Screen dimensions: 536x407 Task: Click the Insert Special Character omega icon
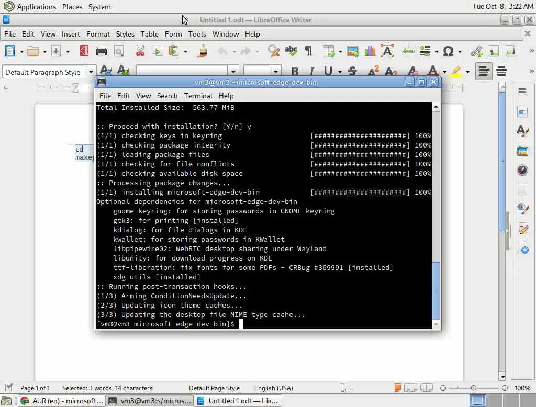pyautogui.click(x=448, y=51)
